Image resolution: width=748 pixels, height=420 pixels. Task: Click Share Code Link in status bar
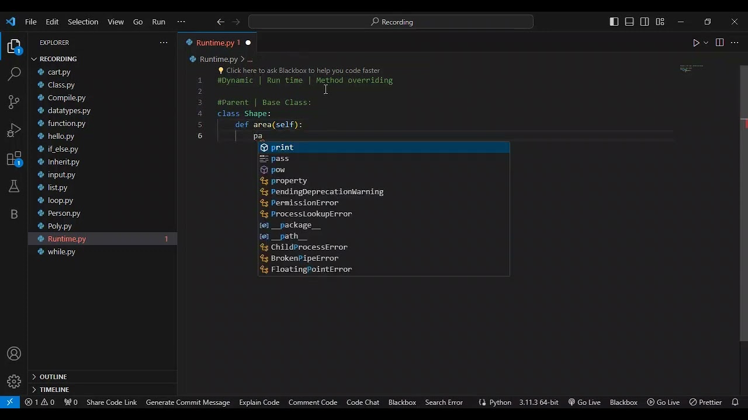point(112,402)
